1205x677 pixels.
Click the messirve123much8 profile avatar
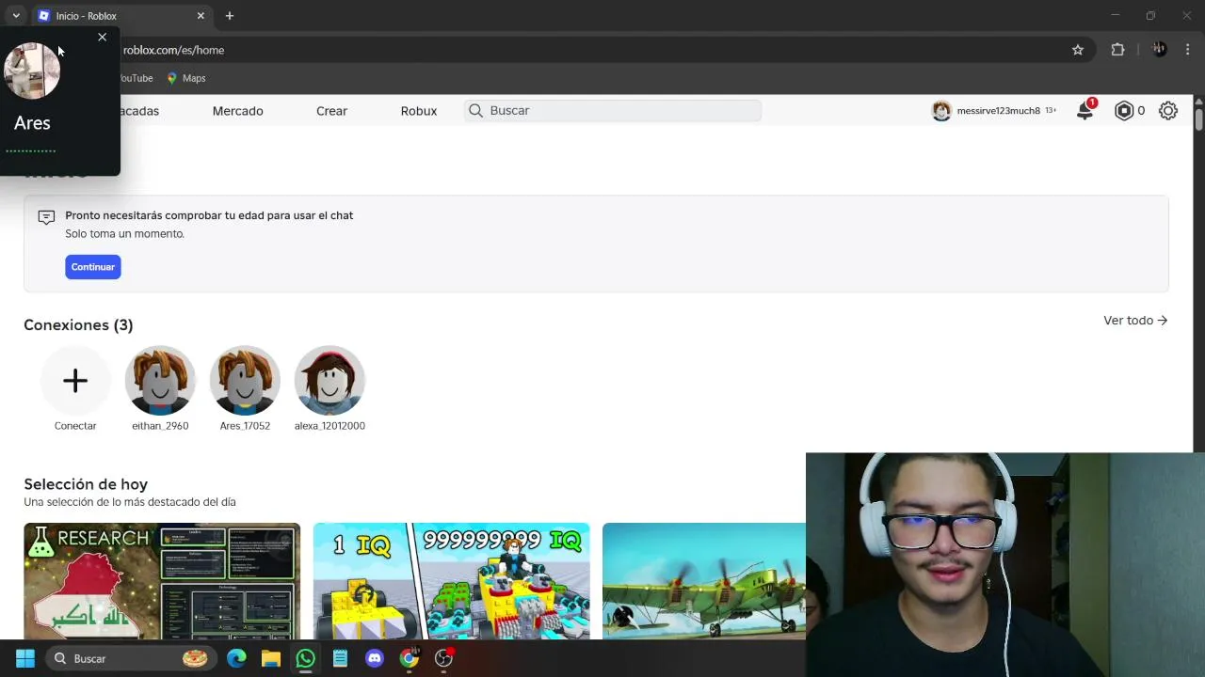(x=941, y=111)
